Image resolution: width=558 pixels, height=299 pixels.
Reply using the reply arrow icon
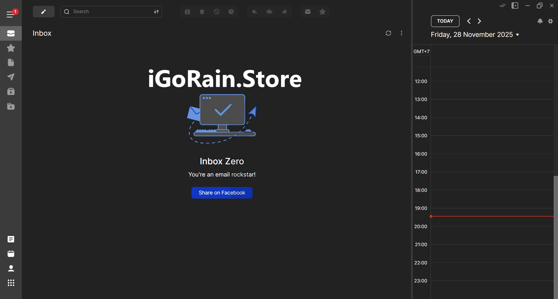[254, 12]
